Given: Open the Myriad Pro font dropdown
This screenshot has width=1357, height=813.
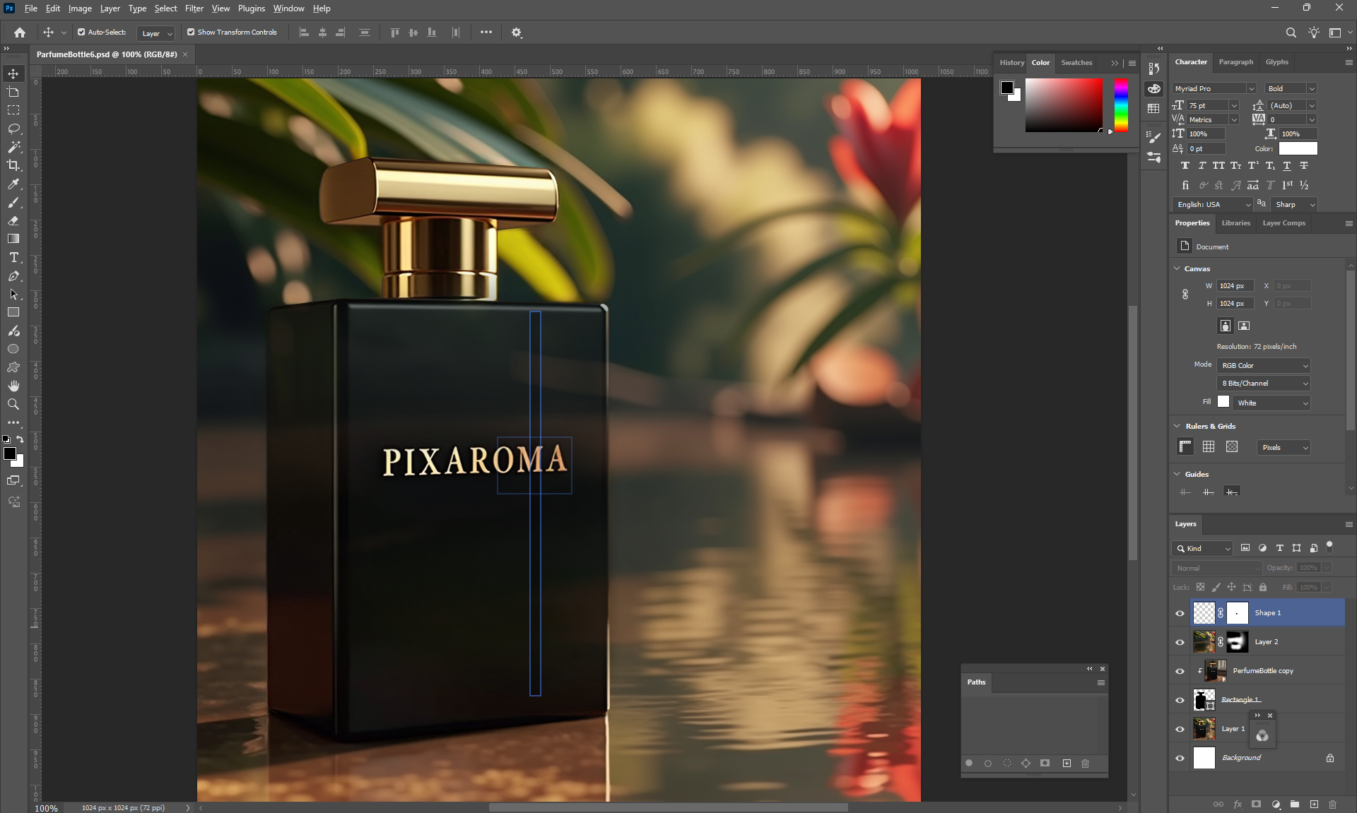Looking at the screenshot, I should 1250,89.
